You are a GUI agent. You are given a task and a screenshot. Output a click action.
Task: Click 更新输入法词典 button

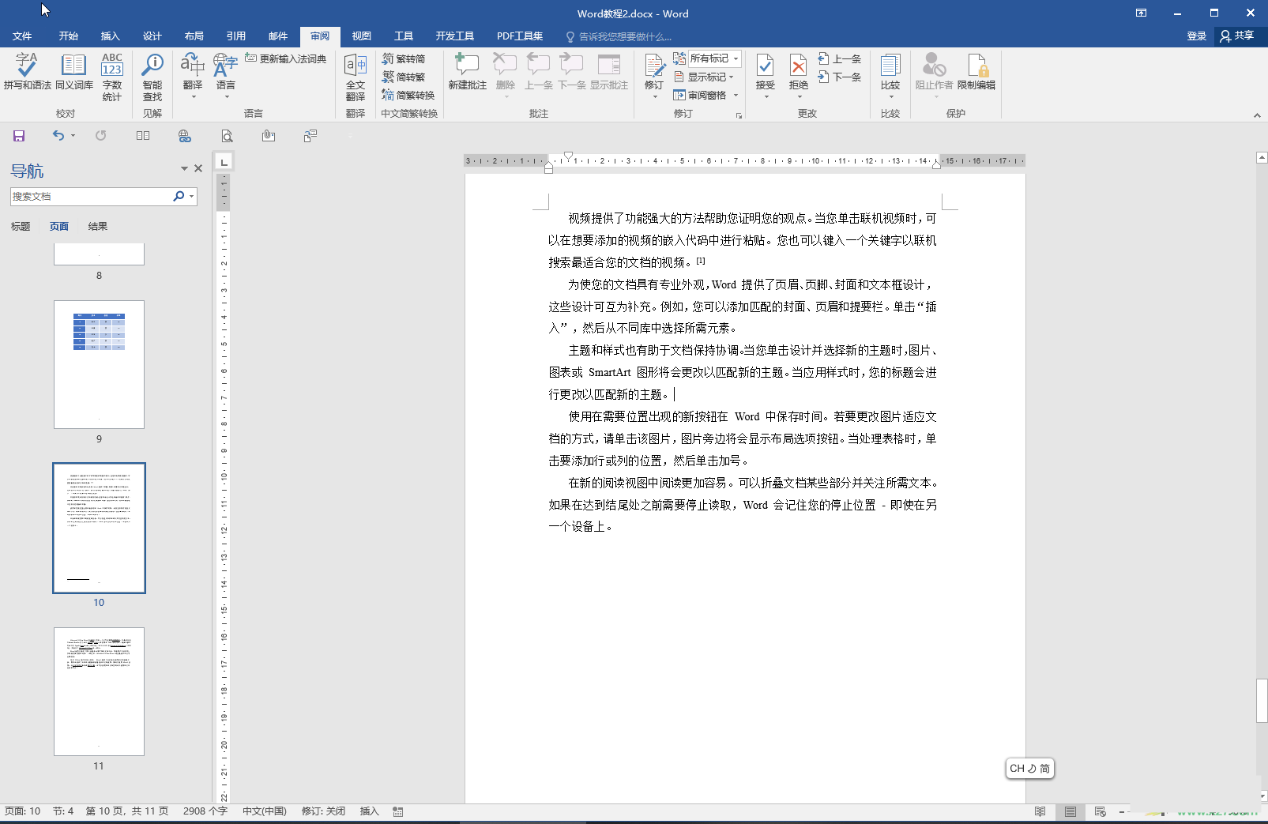click(x=286, y=58)
